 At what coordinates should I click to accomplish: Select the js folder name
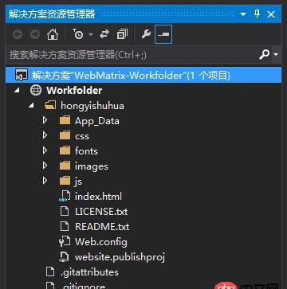78,182
